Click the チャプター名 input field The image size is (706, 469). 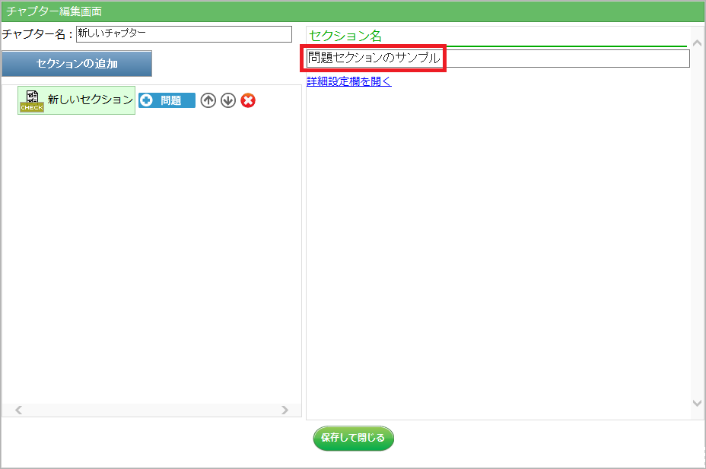pyautogui.click(x=184, y=34)
